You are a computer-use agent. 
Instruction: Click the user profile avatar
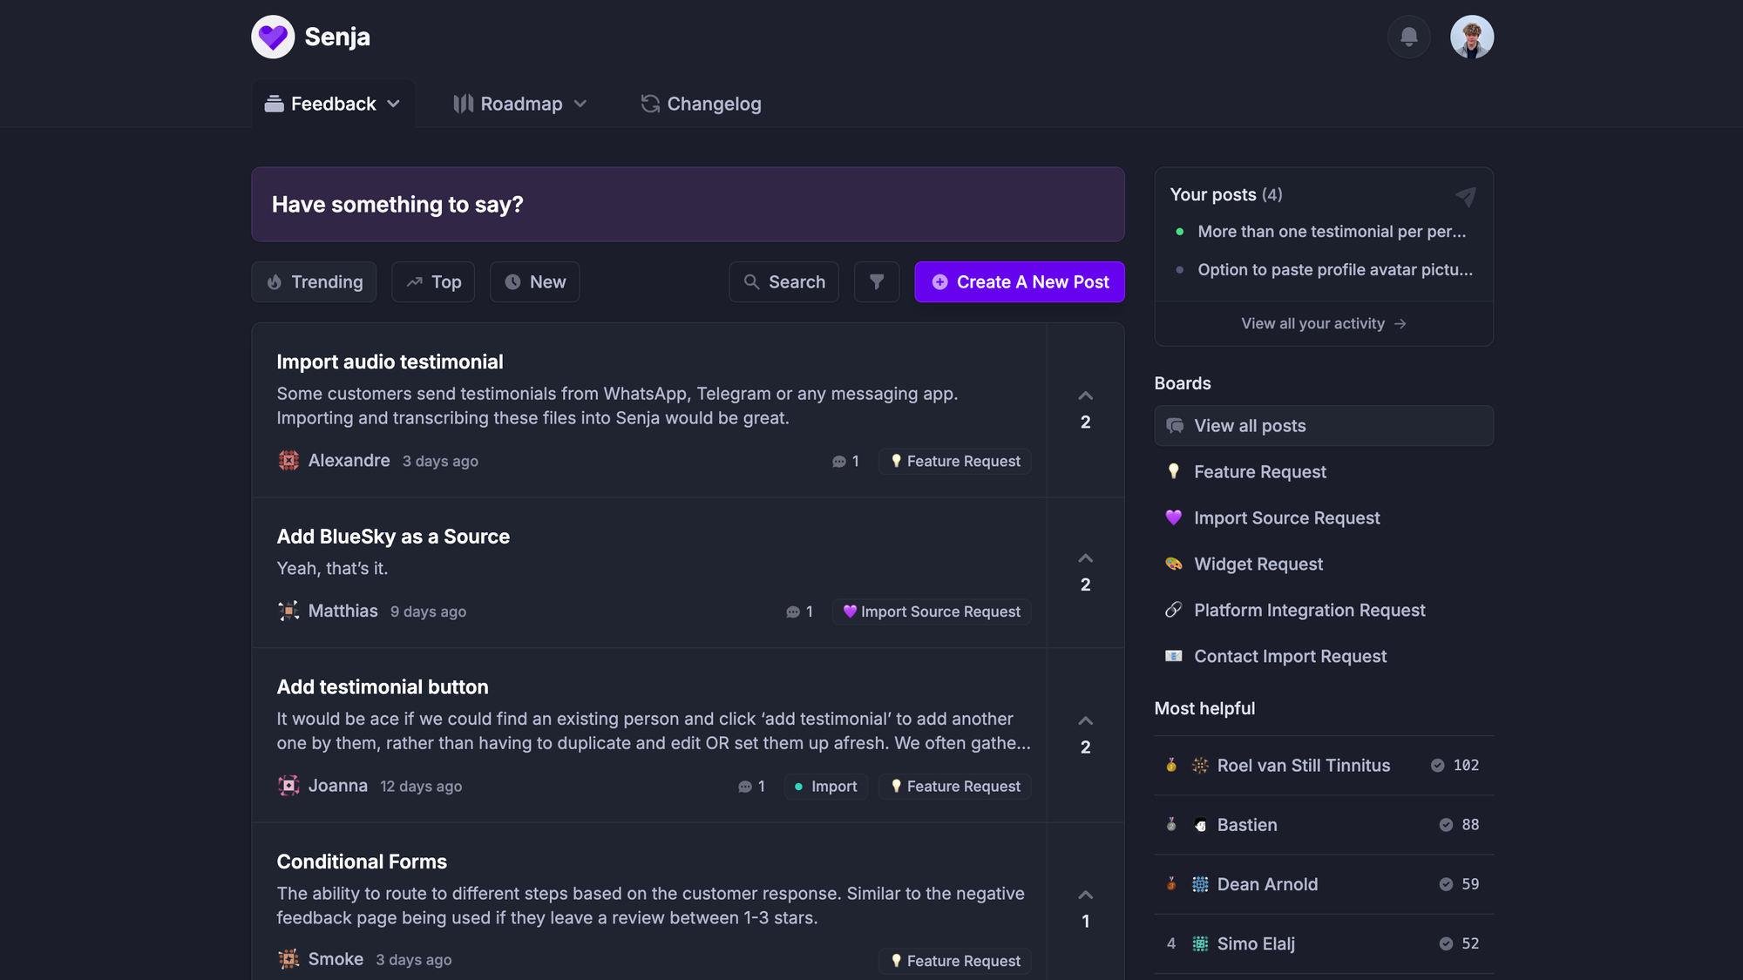point(1471,37)
